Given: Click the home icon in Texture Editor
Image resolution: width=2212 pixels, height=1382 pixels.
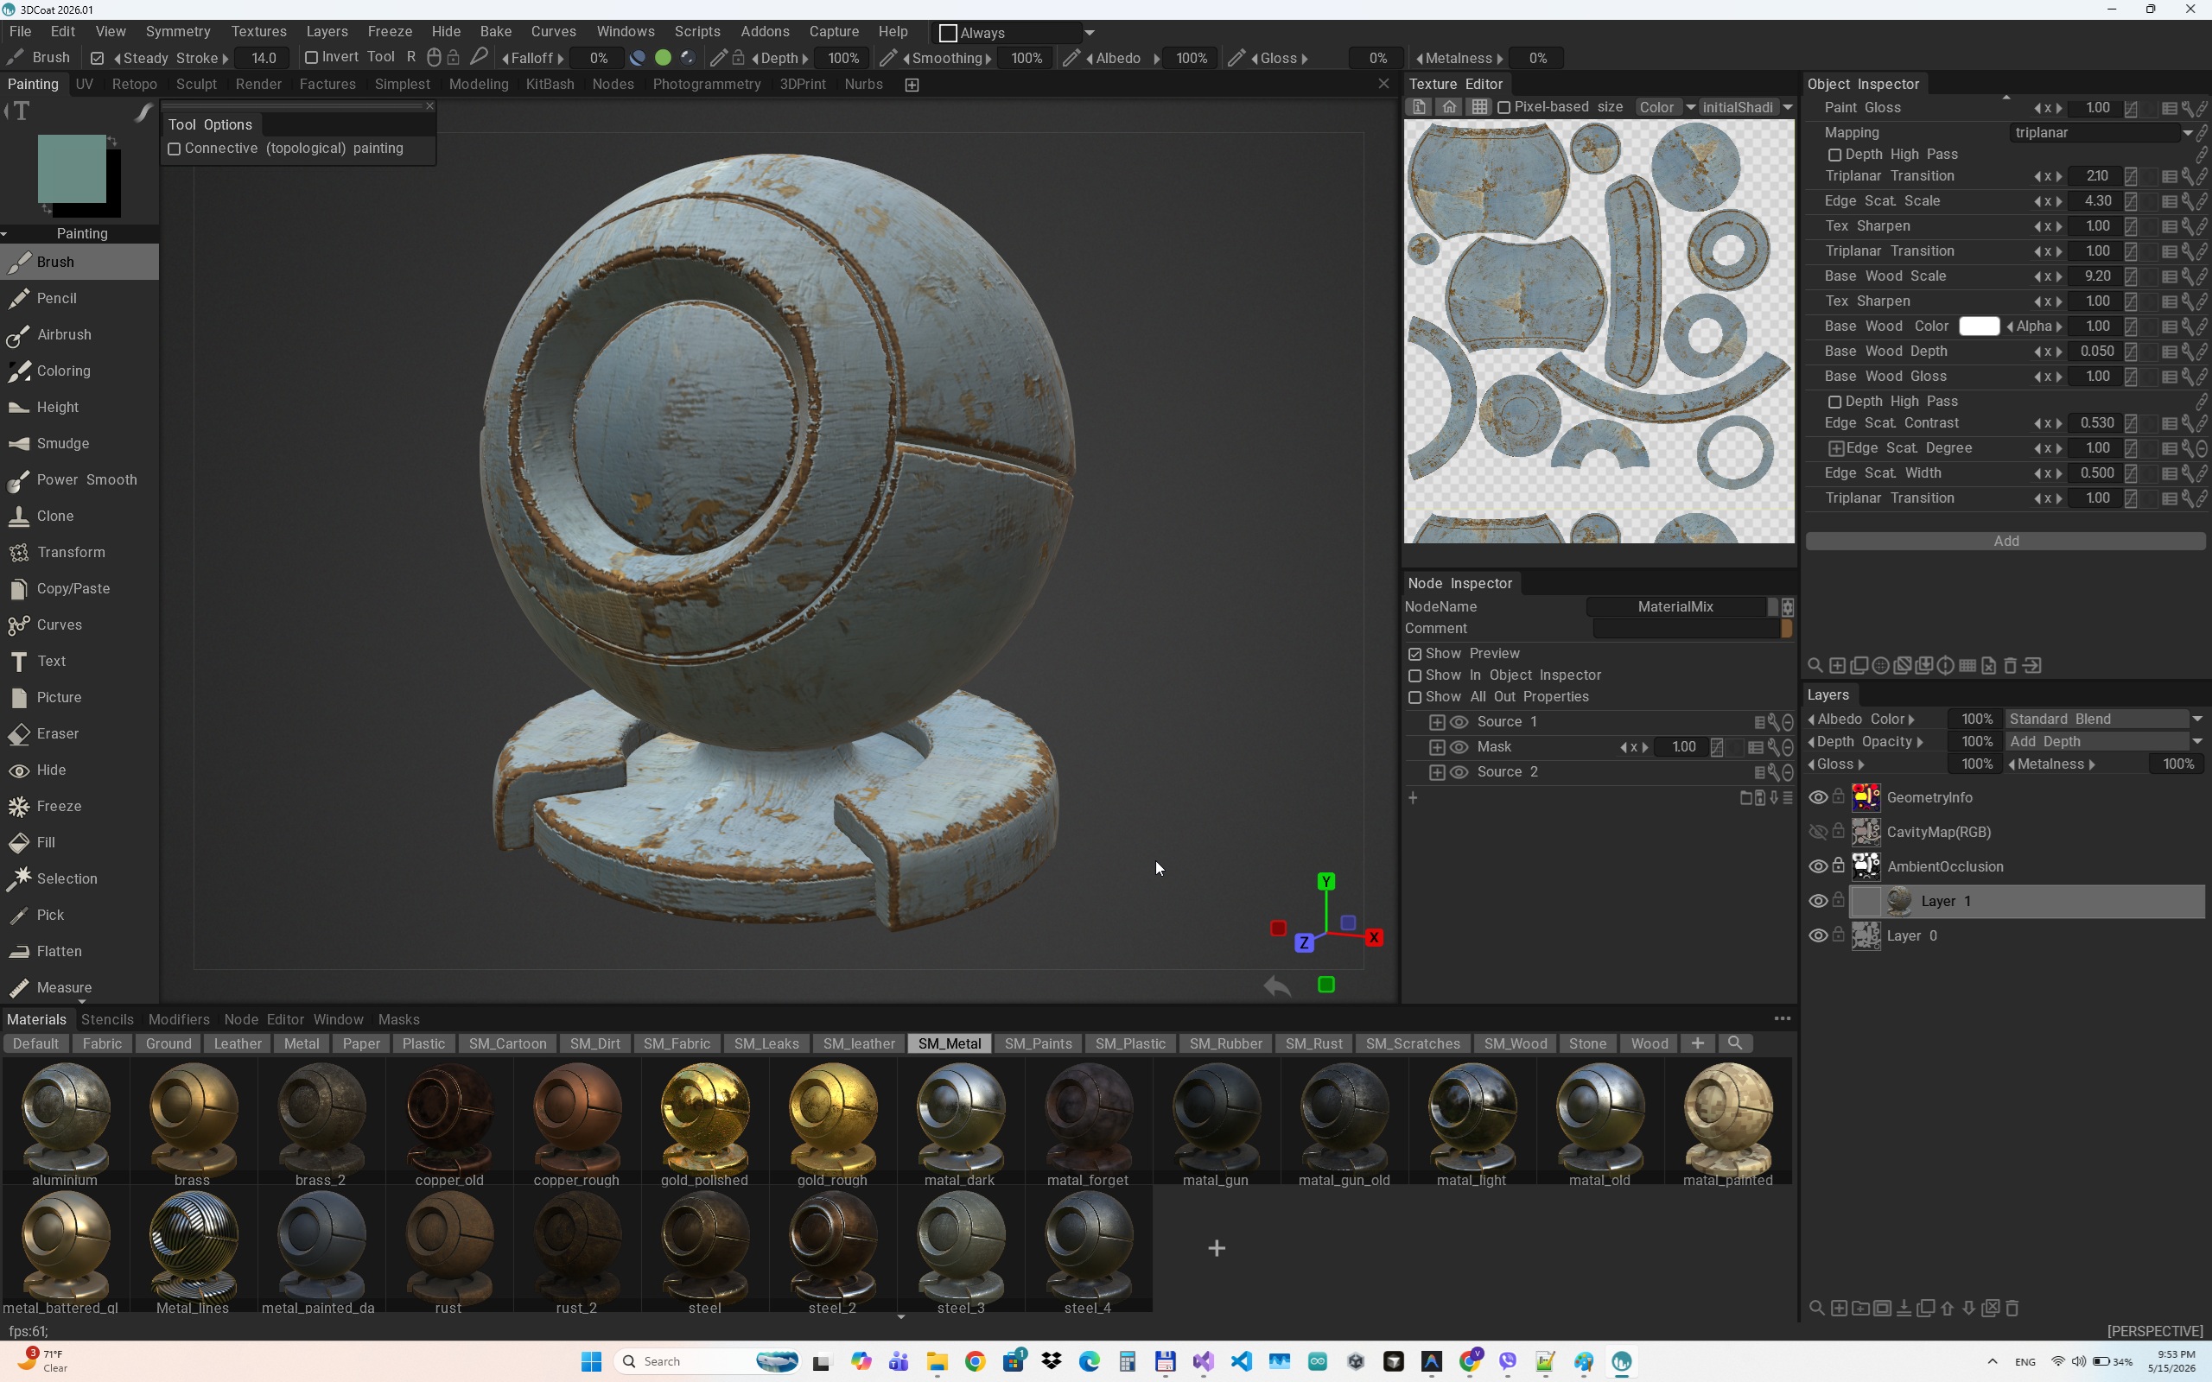Looking at the screenshot, I should pyautogui.click(x=1449, y=107).
